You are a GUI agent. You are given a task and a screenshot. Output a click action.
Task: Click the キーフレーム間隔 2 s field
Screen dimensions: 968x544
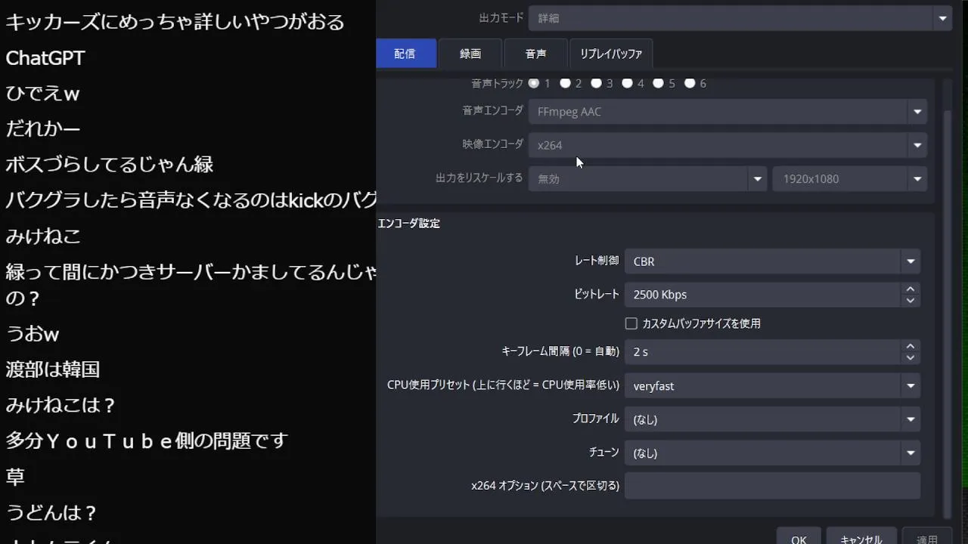pos(762,352)
